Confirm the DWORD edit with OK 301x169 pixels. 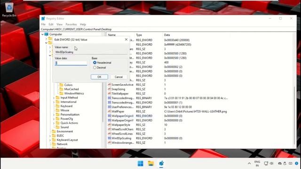click(99, 77)
